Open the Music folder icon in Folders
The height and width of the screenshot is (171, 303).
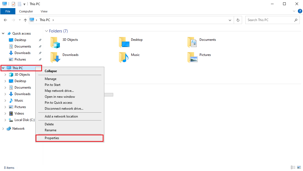124,57
